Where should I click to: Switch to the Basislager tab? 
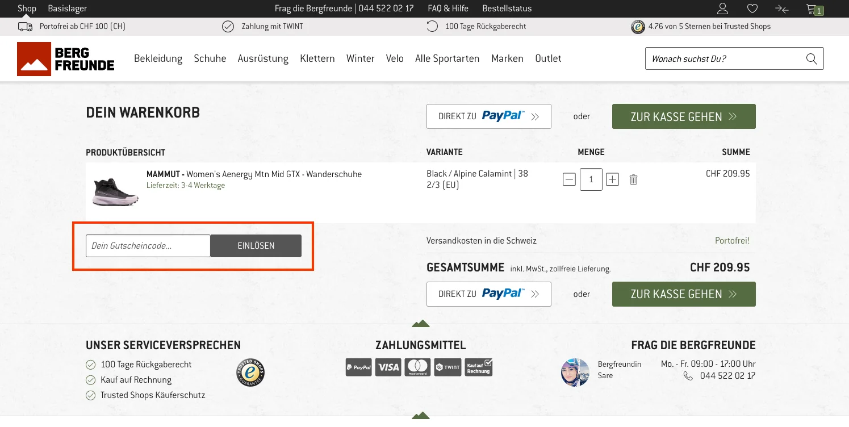(67, 9)
